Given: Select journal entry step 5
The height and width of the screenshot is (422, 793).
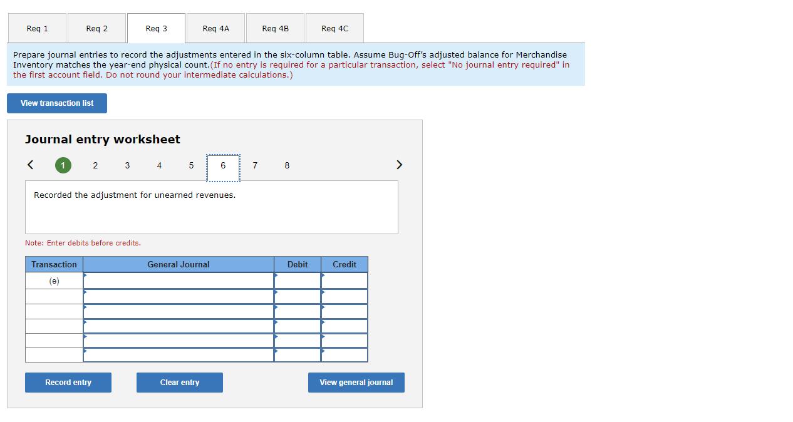Looking at the screenshot, I should point(191,165).
